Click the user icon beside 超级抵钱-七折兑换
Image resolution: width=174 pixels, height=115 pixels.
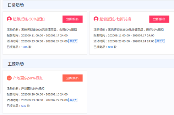click(x=96, y=19)
